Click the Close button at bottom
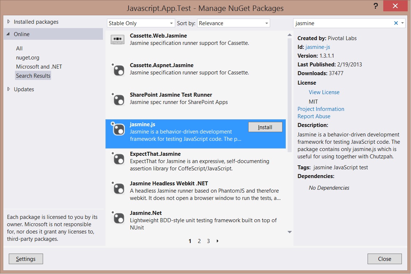411x274 pixels. [x=384, y=259]
